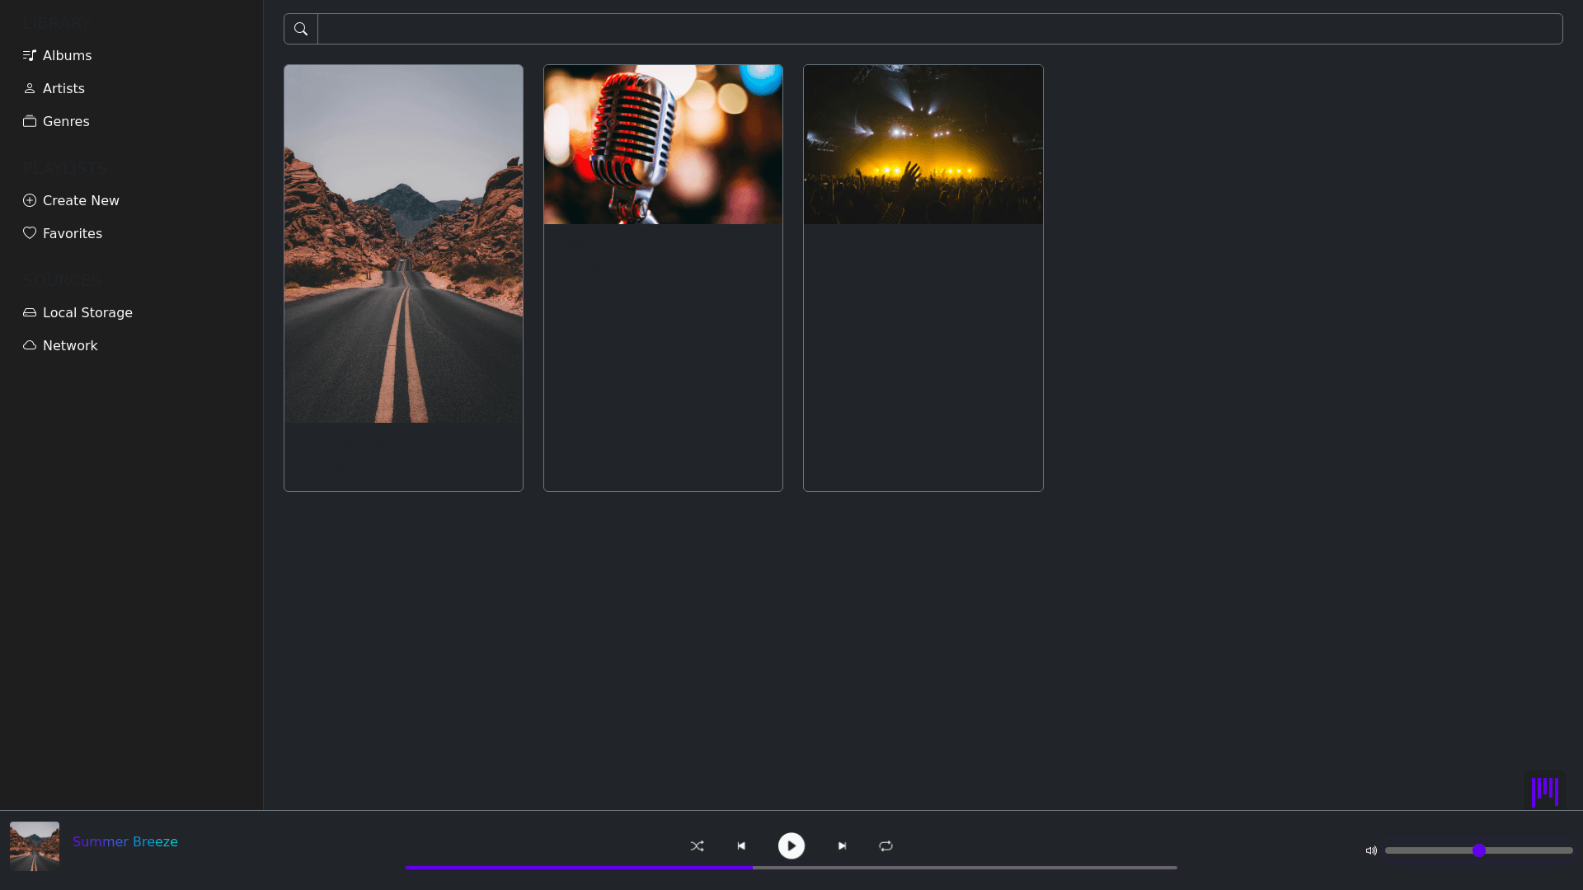Skip to previous track

click(741, 845)
